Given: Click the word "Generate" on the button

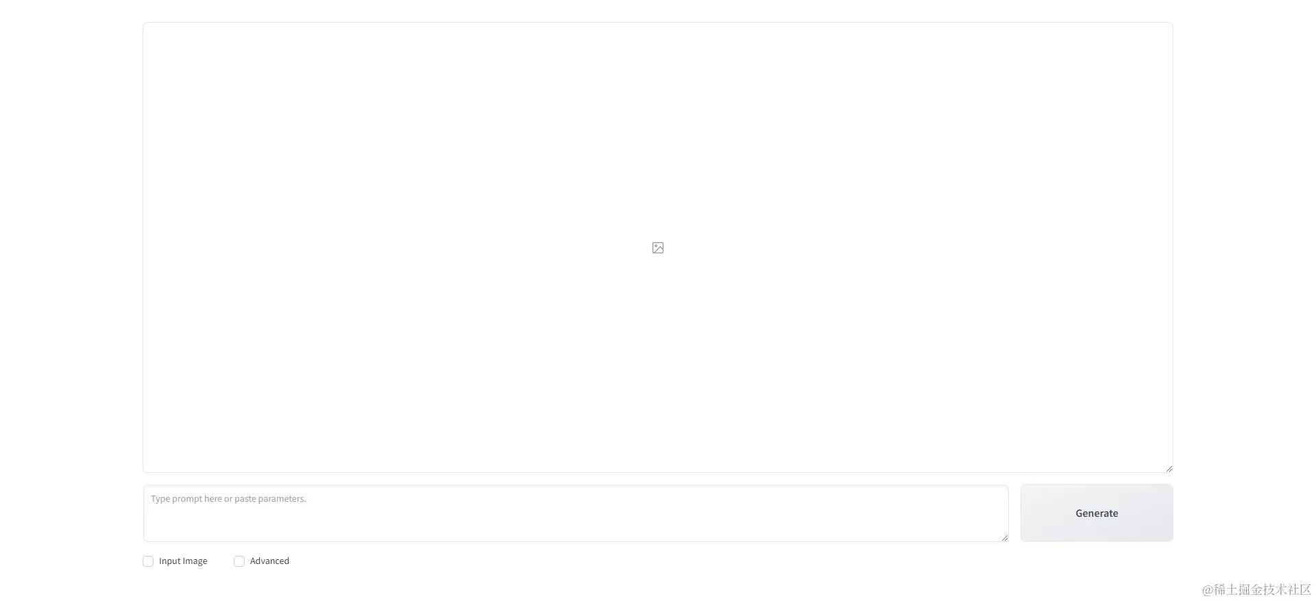Looking at the screenshot, I should pyautogui.click(x=1097, y=513).
